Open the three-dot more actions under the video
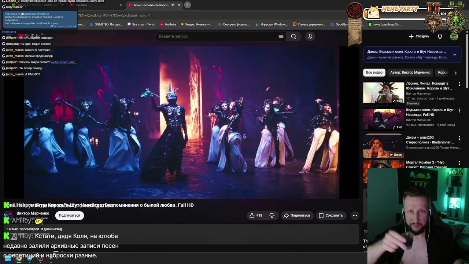Screen dimensions: 469x264 355,216
